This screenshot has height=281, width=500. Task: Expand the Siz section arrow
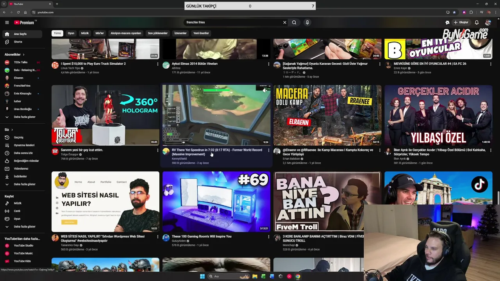click(12, 130)
